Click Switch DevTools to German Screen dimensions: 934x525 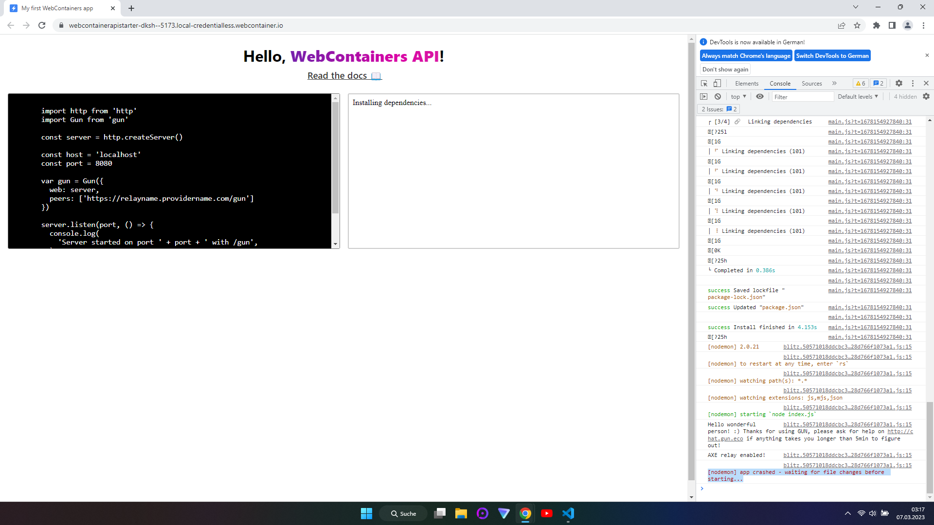coord(832,55)
